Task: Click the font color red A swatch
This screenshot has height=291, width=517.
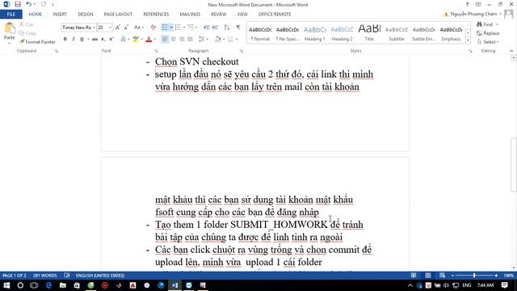Action: (x=149, y=40)
